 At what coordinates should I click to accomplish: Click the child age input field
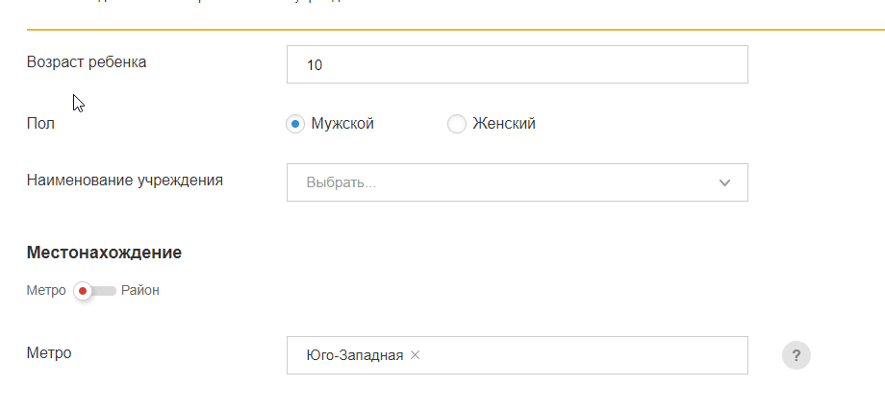click(x=517, y=65)
